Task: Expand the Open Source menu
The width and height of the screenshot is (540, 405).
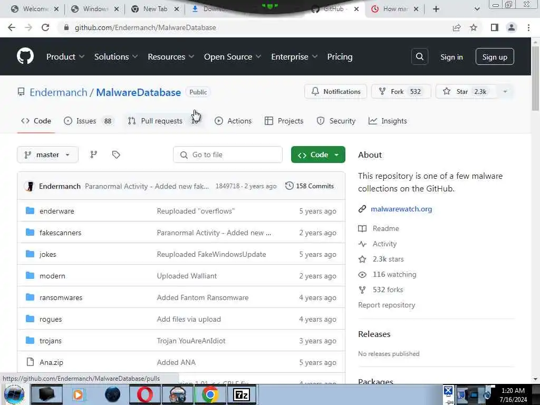Action: 233,57
